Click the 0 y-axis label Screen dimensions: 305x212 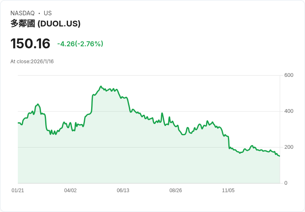[x=286, y=183]
